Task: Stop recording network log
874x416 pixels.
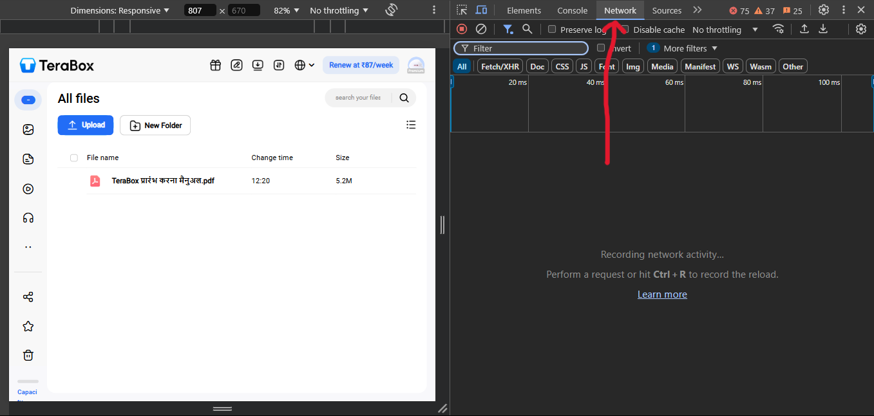Action: click(461, 29)
